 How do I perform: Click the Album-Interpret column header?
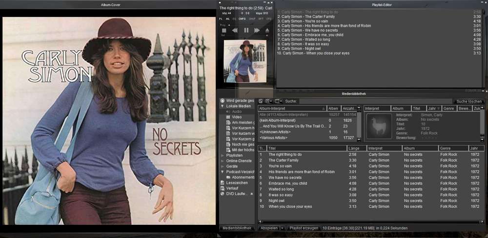tap(291, 109)
